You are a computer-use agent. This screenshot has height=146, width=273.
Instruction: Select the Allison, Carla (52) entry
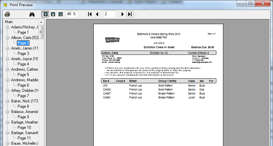[x=25, y=38]
